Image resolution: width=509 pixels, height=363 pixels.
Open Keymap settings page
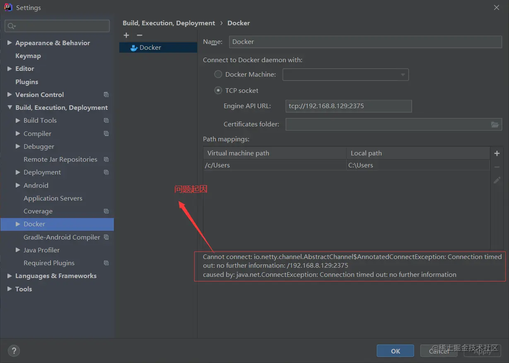28,56
